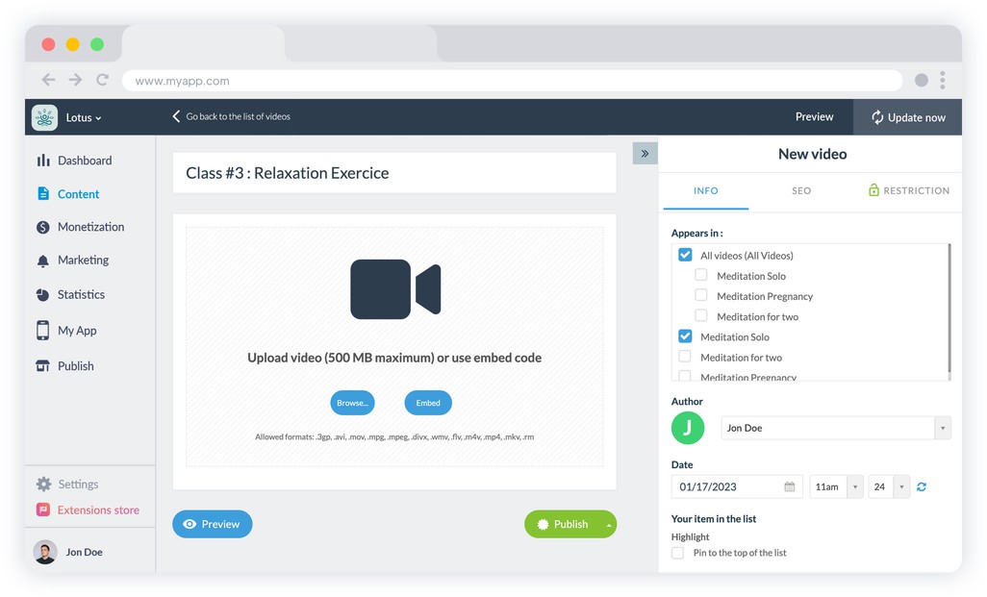This screenshot has height=597, width=987.
Task: Click the Publish storefront icon in sidebar
Action: 43,366
